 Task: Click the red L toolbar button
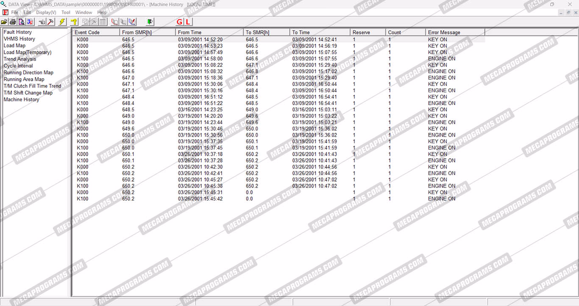(188, 22)
